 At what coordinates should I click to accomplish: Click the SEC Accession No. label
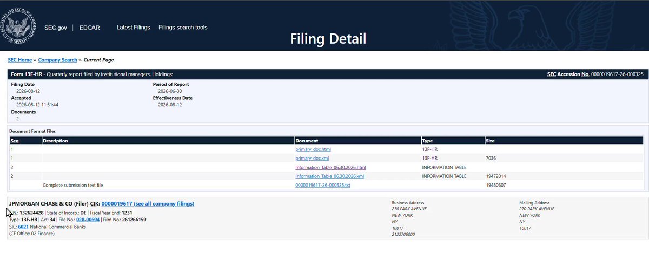[x=568, y=74]
